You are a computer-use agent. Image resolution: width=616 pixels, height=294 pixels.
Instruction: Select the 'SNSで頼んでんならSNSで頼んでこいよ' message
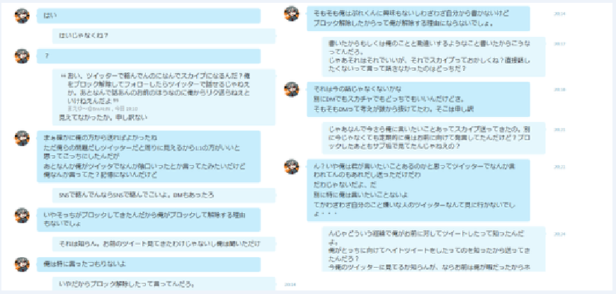(x=164, y=196)
